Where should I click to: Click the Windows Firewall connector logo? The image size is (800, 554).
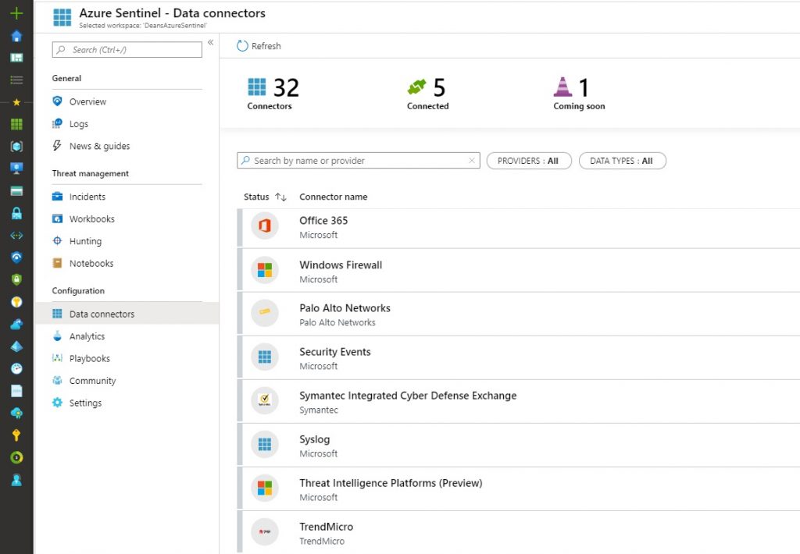click(266, 270)
